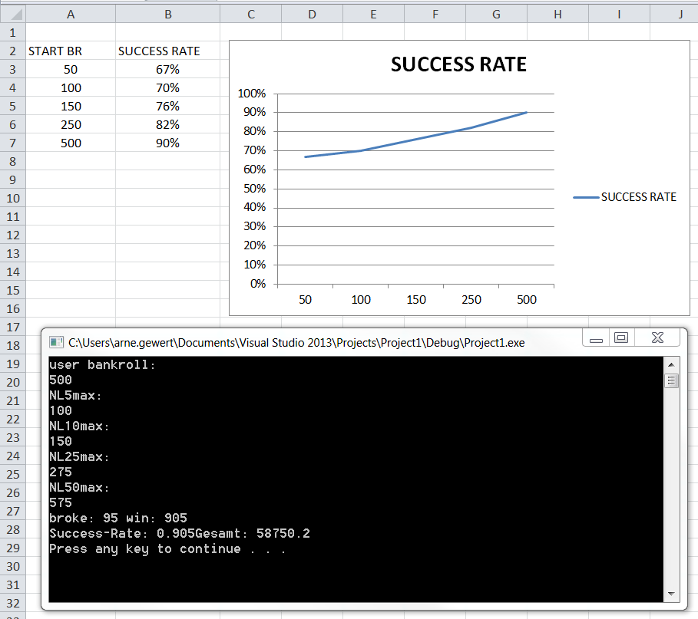Minimize the Project1.exe console window
The height and width of the screenshot is (619, 698).
click(x=596, y=339)
